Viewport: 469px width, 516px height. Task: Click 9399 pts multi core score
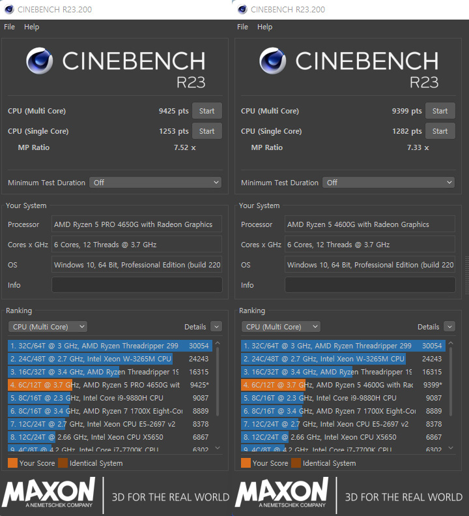pyautogui.click(x=407, y=111)
